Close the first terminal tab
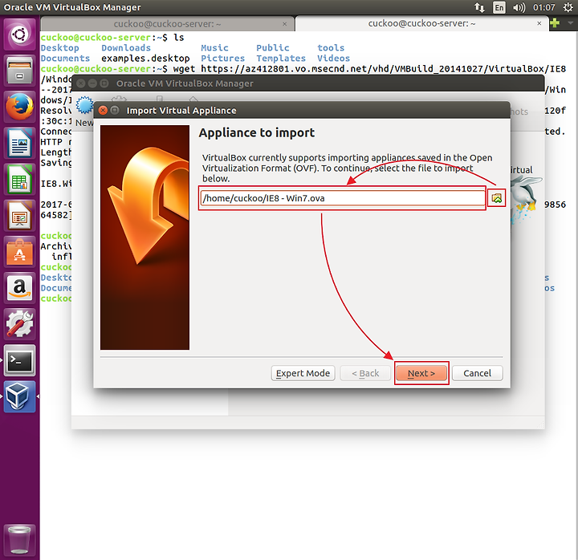 click(x=284, y=24)
